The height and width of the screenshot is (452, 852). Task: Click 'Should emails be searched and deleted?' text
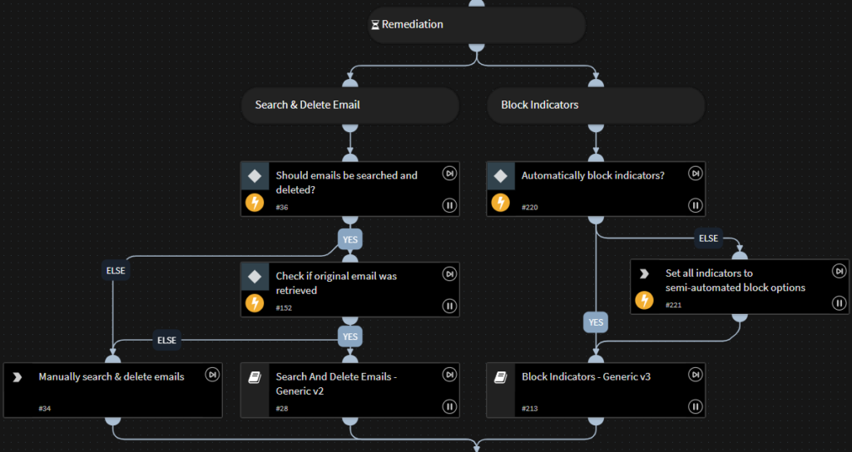click(x=347, y=183)
